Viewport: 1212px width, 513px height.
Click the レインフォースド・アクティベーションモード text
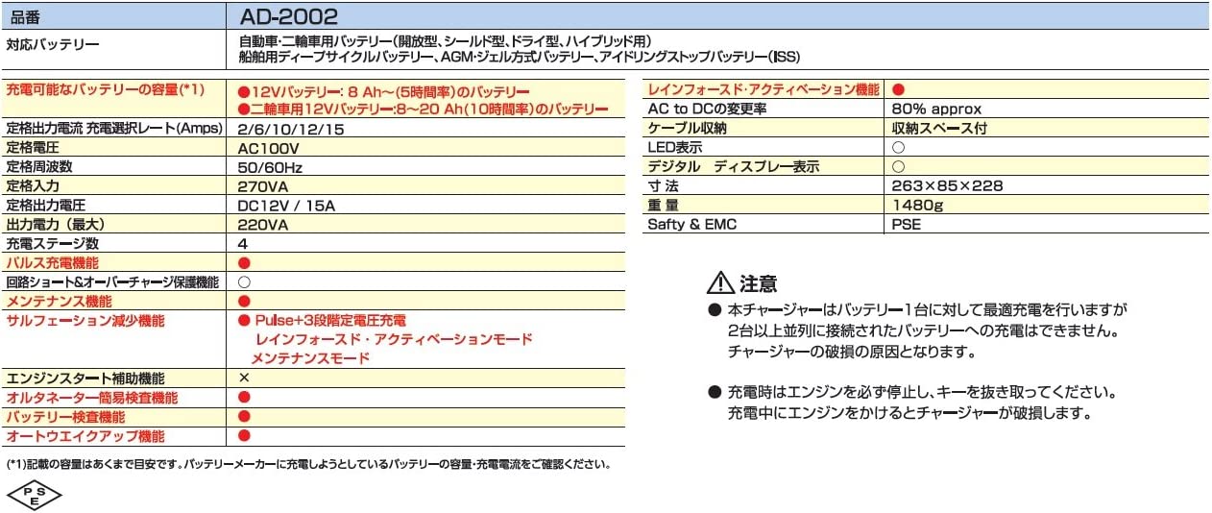394,340
